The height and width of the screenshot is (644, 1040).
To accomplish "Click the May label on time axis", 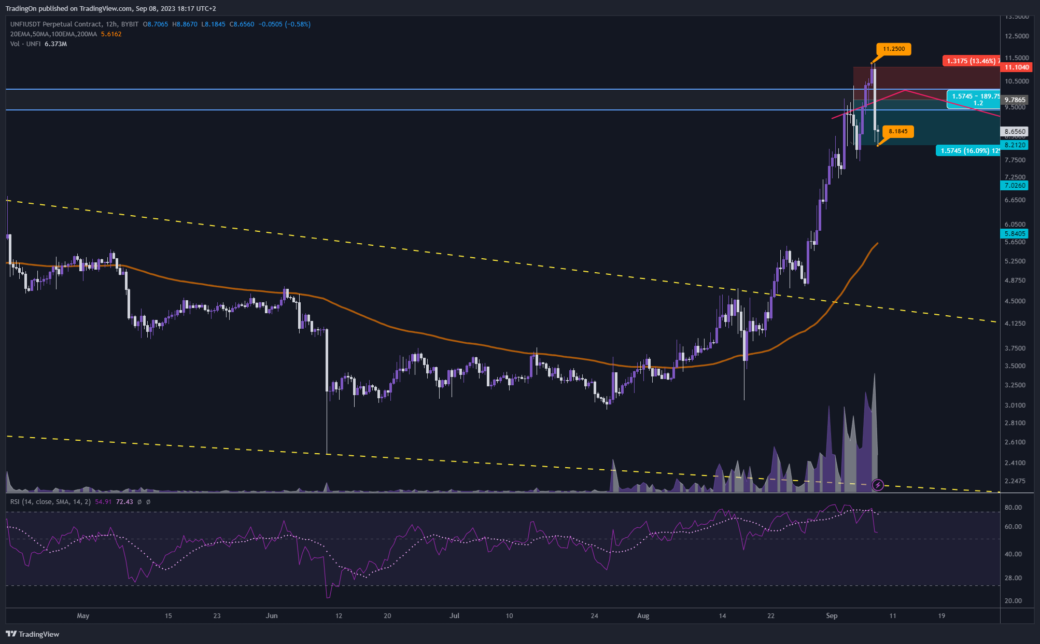I will 83,615.
